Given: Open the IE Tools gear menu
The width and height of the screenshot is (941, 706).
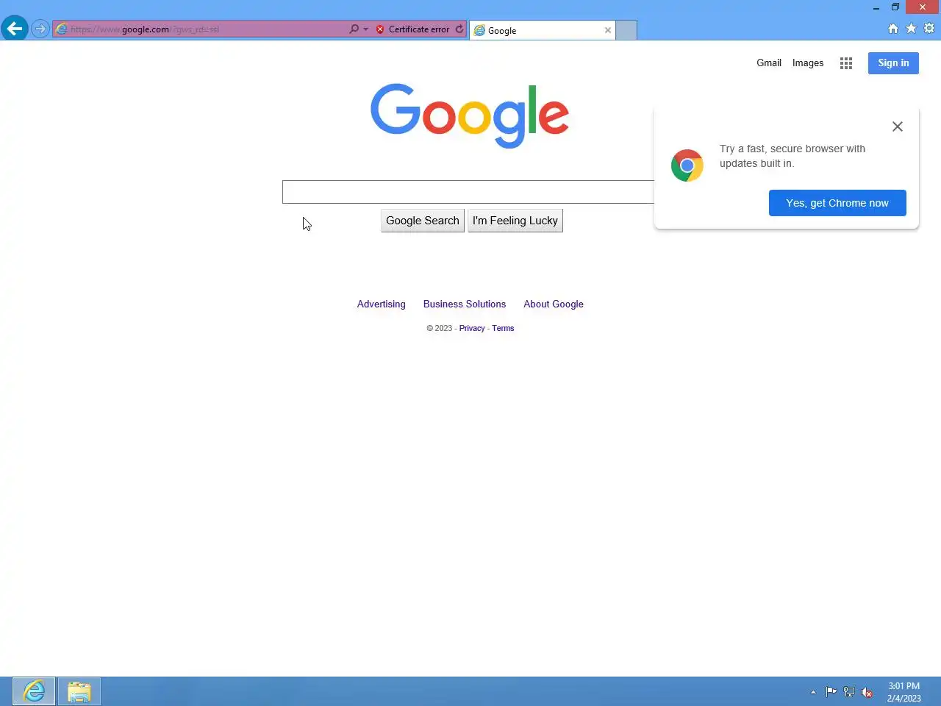Looking at the screenshot, I should [929, 29].
